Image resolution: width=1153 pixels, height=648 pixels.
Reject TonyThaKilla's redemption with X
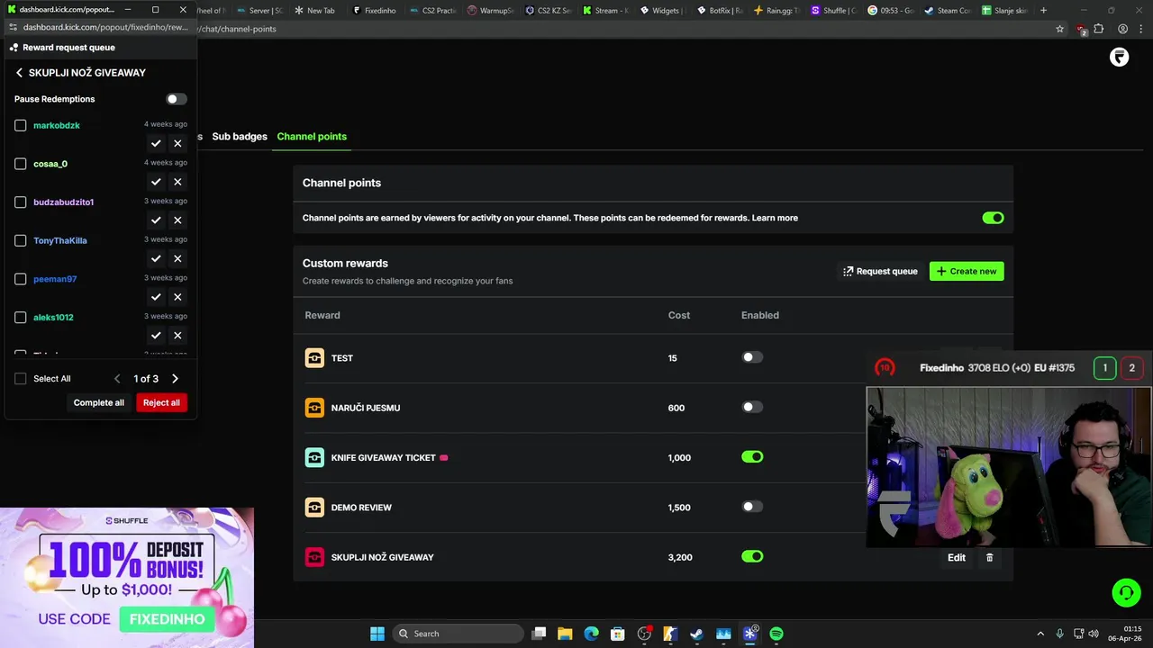[x=177, y=258]
